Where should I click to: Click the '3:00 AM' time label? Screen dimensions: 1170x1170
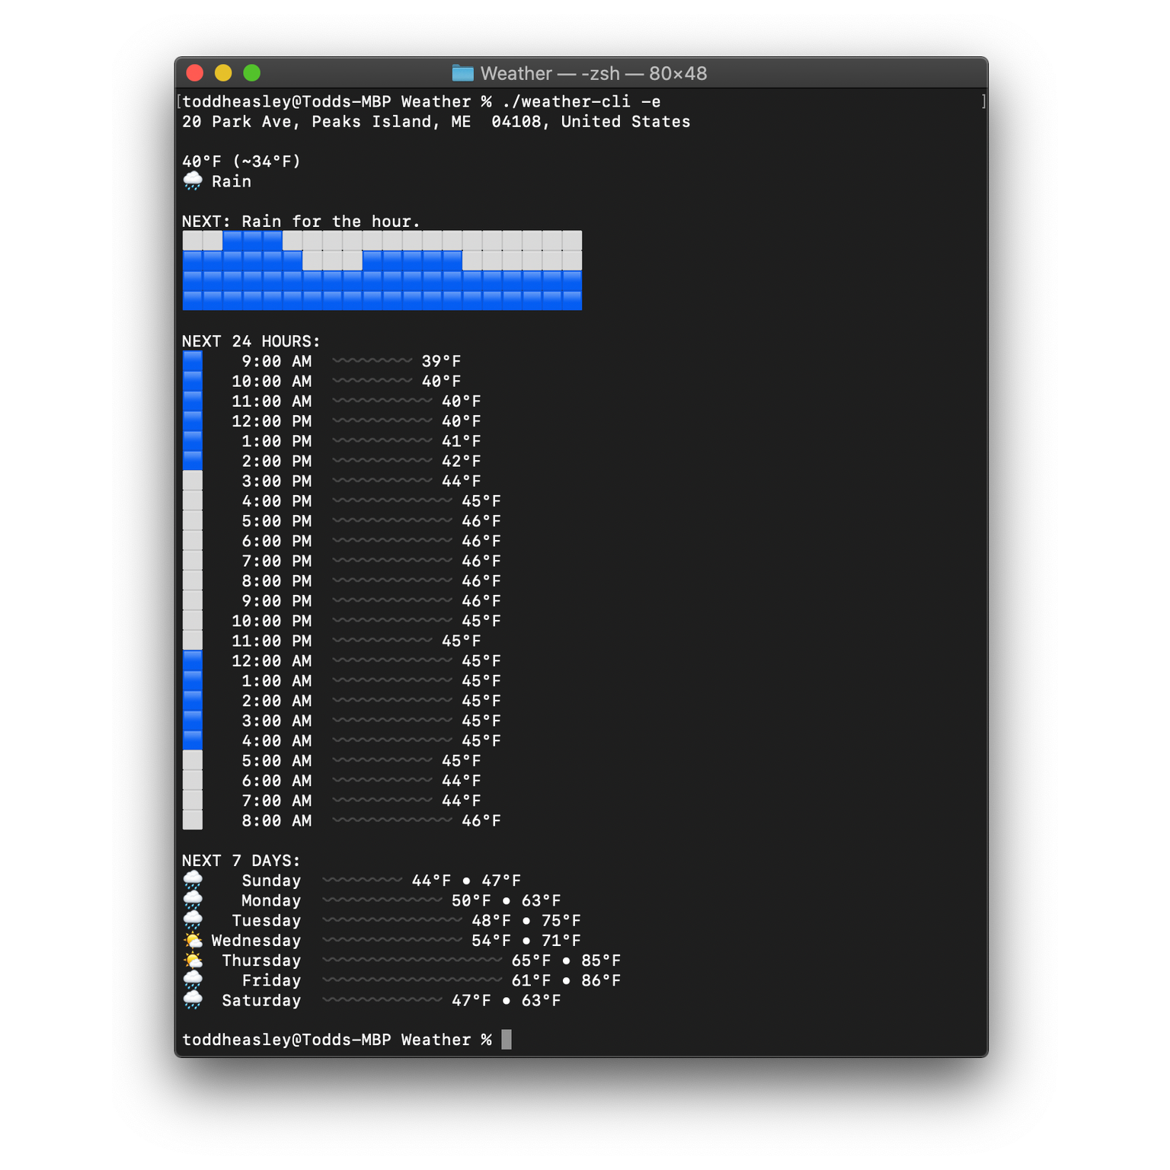(x=277, y=721)
